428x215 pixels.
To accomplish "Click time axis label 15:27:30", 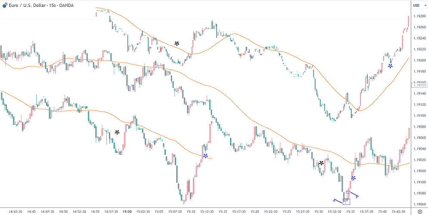I will pyautogui.click(x=303, y=212).
